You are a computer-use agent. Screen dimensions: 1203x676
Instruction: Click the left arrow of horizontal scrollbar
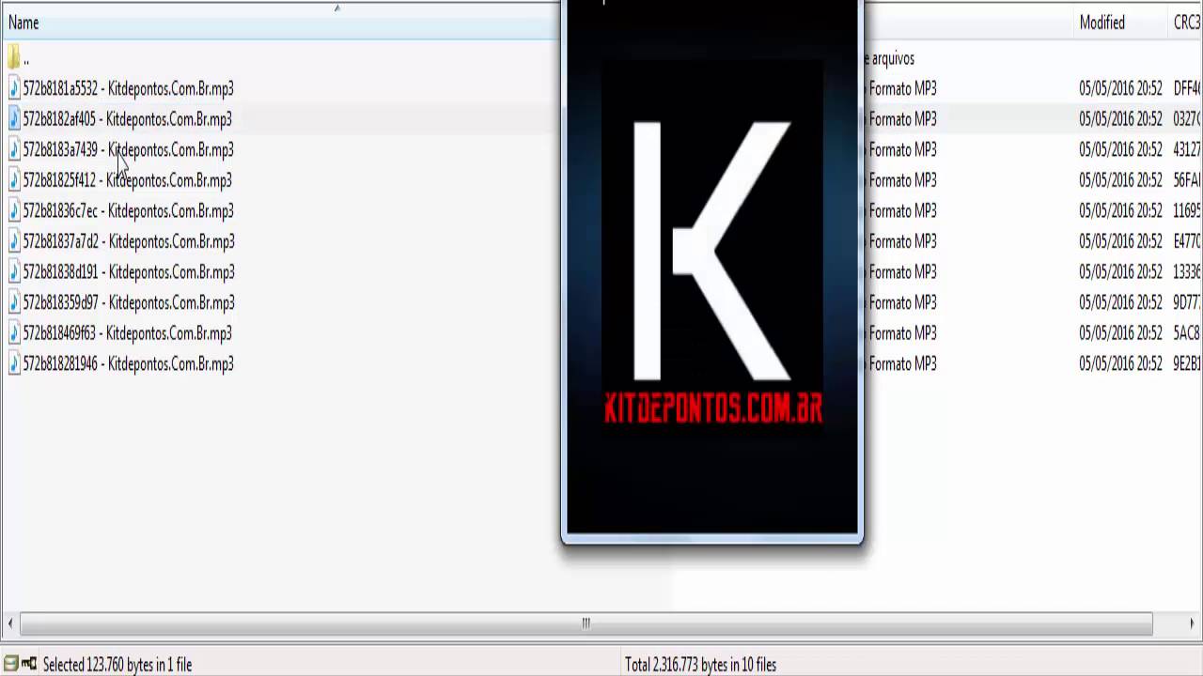(x=10, y=623)
